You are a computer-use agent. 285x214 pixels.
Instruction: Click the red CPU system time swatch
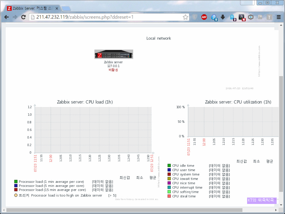coord(169,174)
